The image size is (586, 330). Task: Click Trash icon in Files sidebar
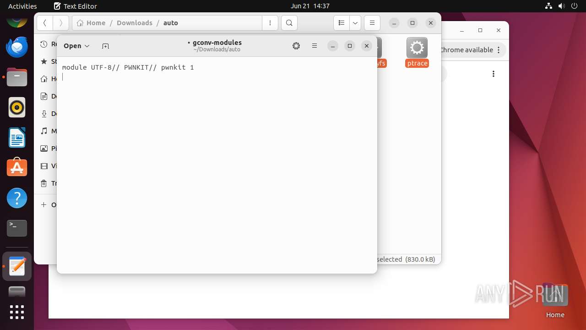tap(44, 183)
